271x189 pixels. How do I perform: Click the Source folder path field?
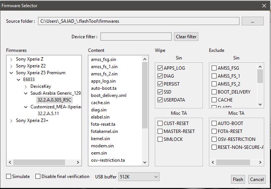coord(139,21)
